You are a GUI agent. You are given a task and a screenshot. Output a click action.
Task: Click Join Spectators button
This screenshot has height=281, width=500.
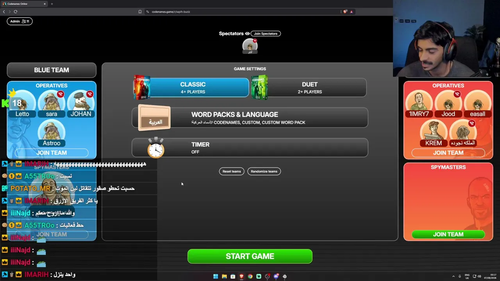(x=266, y=34)
